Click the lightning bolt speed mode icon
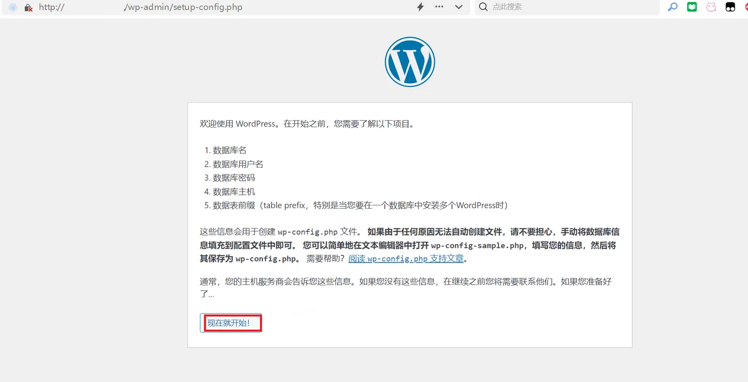The width and height of the screenshot is (748, 382). (x=420, y=7)
